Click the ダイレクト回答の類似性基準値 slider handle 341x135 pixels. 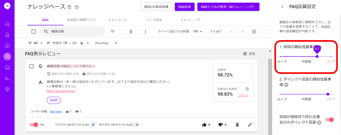(328, 94)
